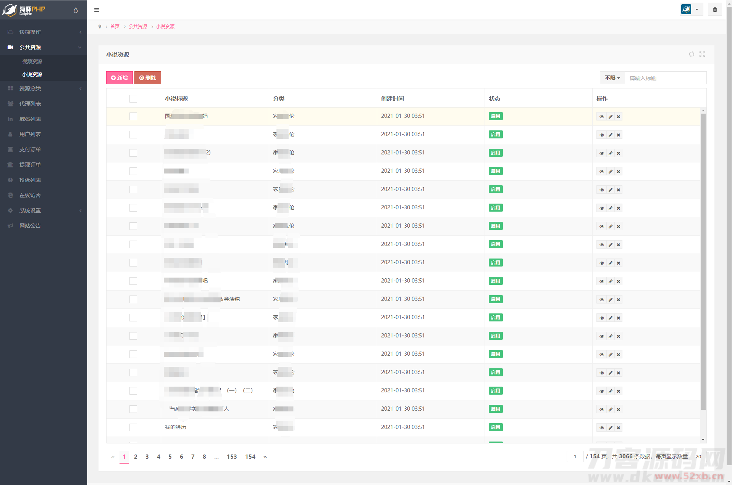View the third row using eye icon
This screenshot has height=485, width=732.
[601, 153]
